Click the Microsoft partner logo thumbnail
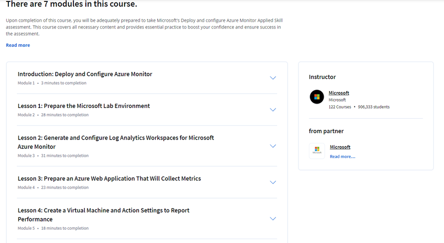 317,151
